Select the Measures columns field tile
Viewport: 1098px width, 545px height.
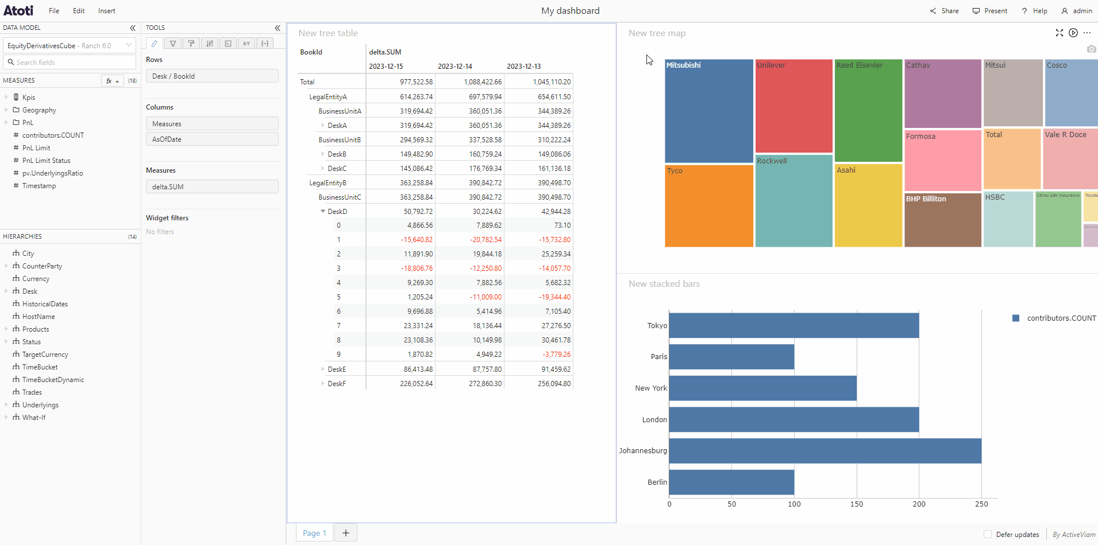[x=212, y=123]
